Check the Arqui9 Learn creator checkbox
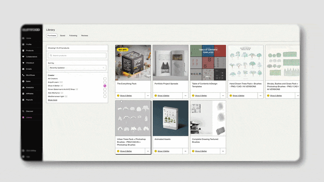This screenshot has width=324, height=182. click(105, 82)
